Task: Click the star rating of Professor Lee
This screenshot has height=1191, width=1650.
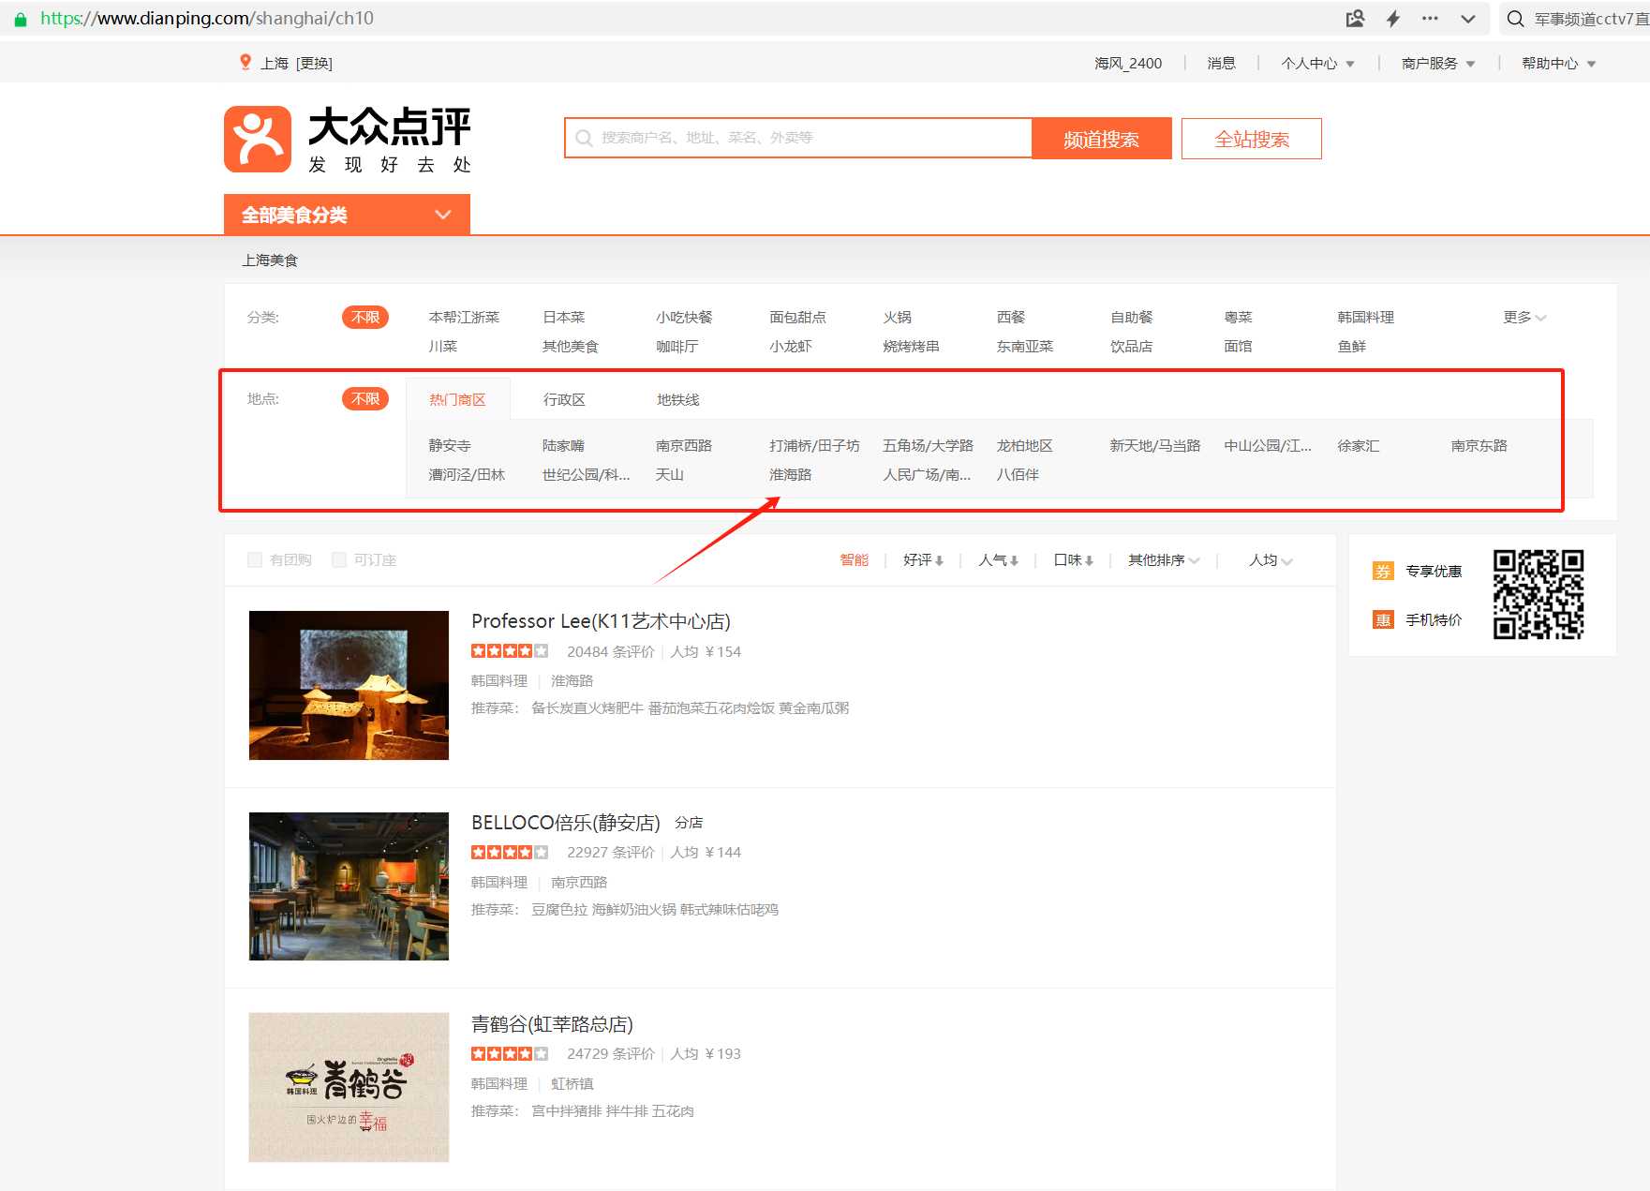Action: tap(510, 651)
